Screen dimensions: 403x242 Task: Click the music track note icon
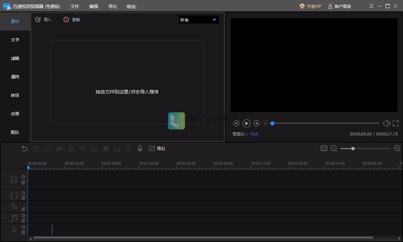14,218
